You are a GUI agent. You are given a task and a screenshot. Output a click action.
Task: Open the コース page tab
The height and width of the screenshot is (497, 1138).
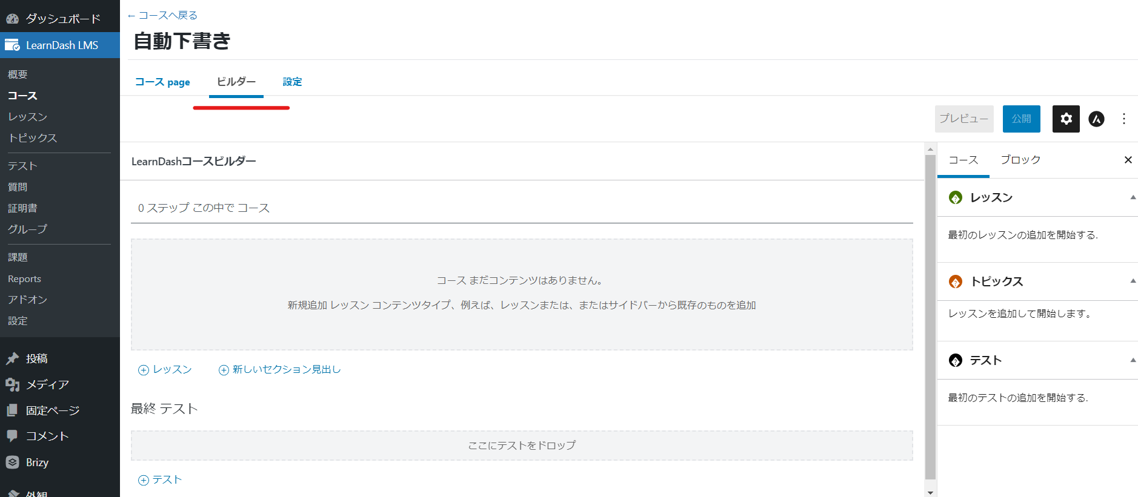point(162,82)
